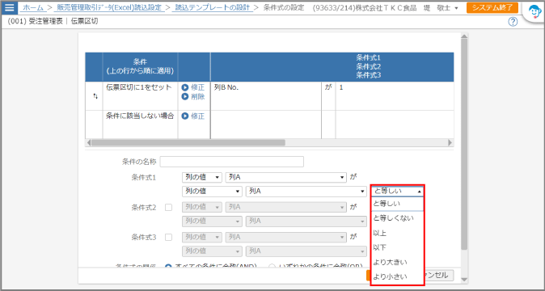Screen dimensions: 545x291
Task: Open the assistant character icon
Action: tap(534, 13)
